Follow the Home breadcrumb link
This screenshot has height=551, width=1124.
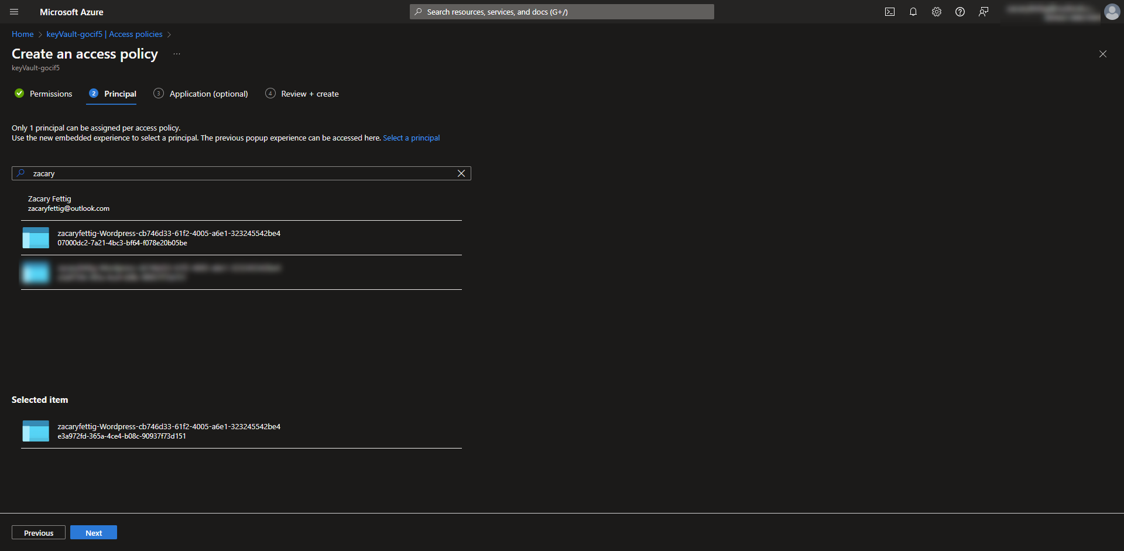[x=23, y=34]
